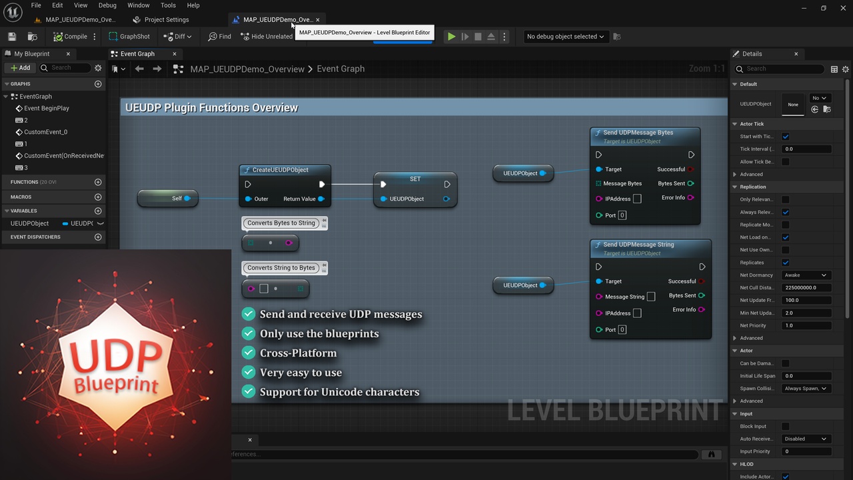Toggle Only Relevant to Owner checkbox

(x=786, y=199)
